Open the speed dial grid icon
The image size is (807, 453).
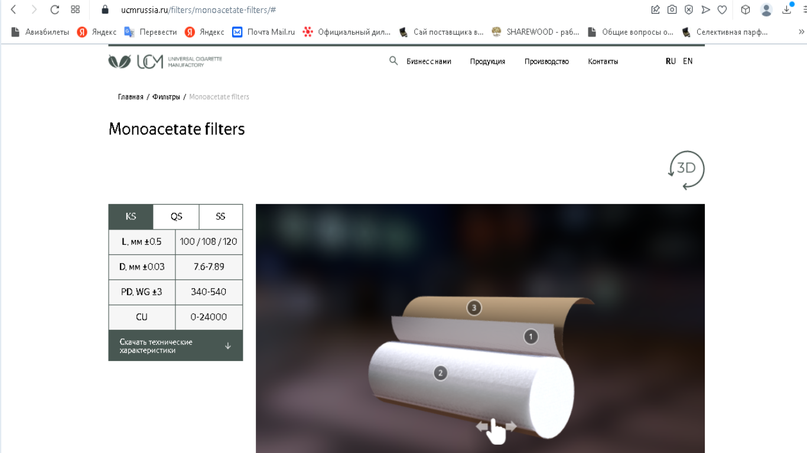(x=75, y=9)
